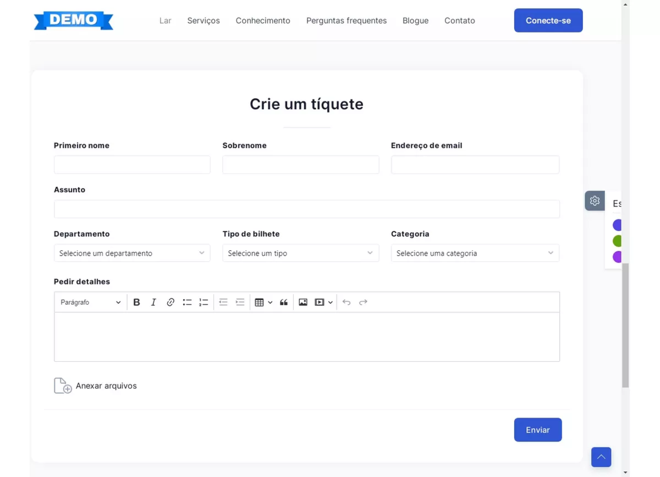This screenshot has width=660, height=477.
Task: Toggle italic text formatting
Action: (x=153, y=302)
